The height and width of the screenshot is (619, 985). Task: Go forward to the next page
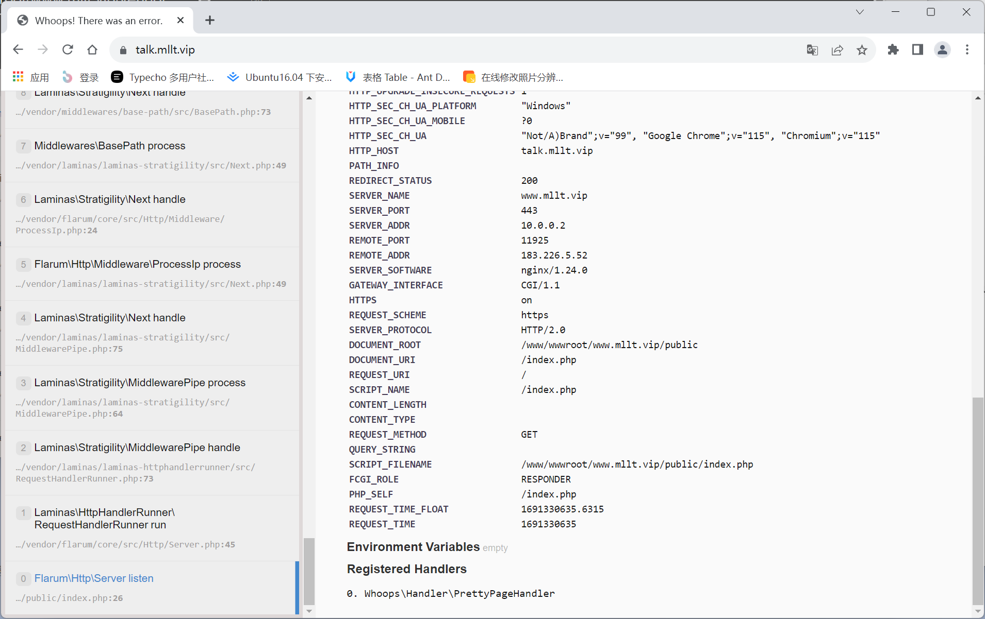43,49
